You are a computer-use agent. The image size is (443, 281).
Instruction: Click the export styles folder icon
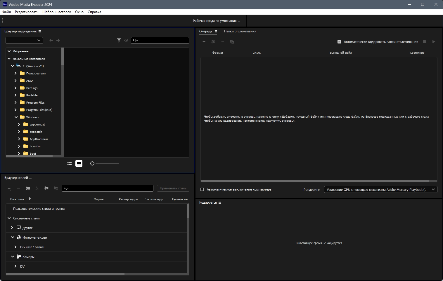coord(56,188)
